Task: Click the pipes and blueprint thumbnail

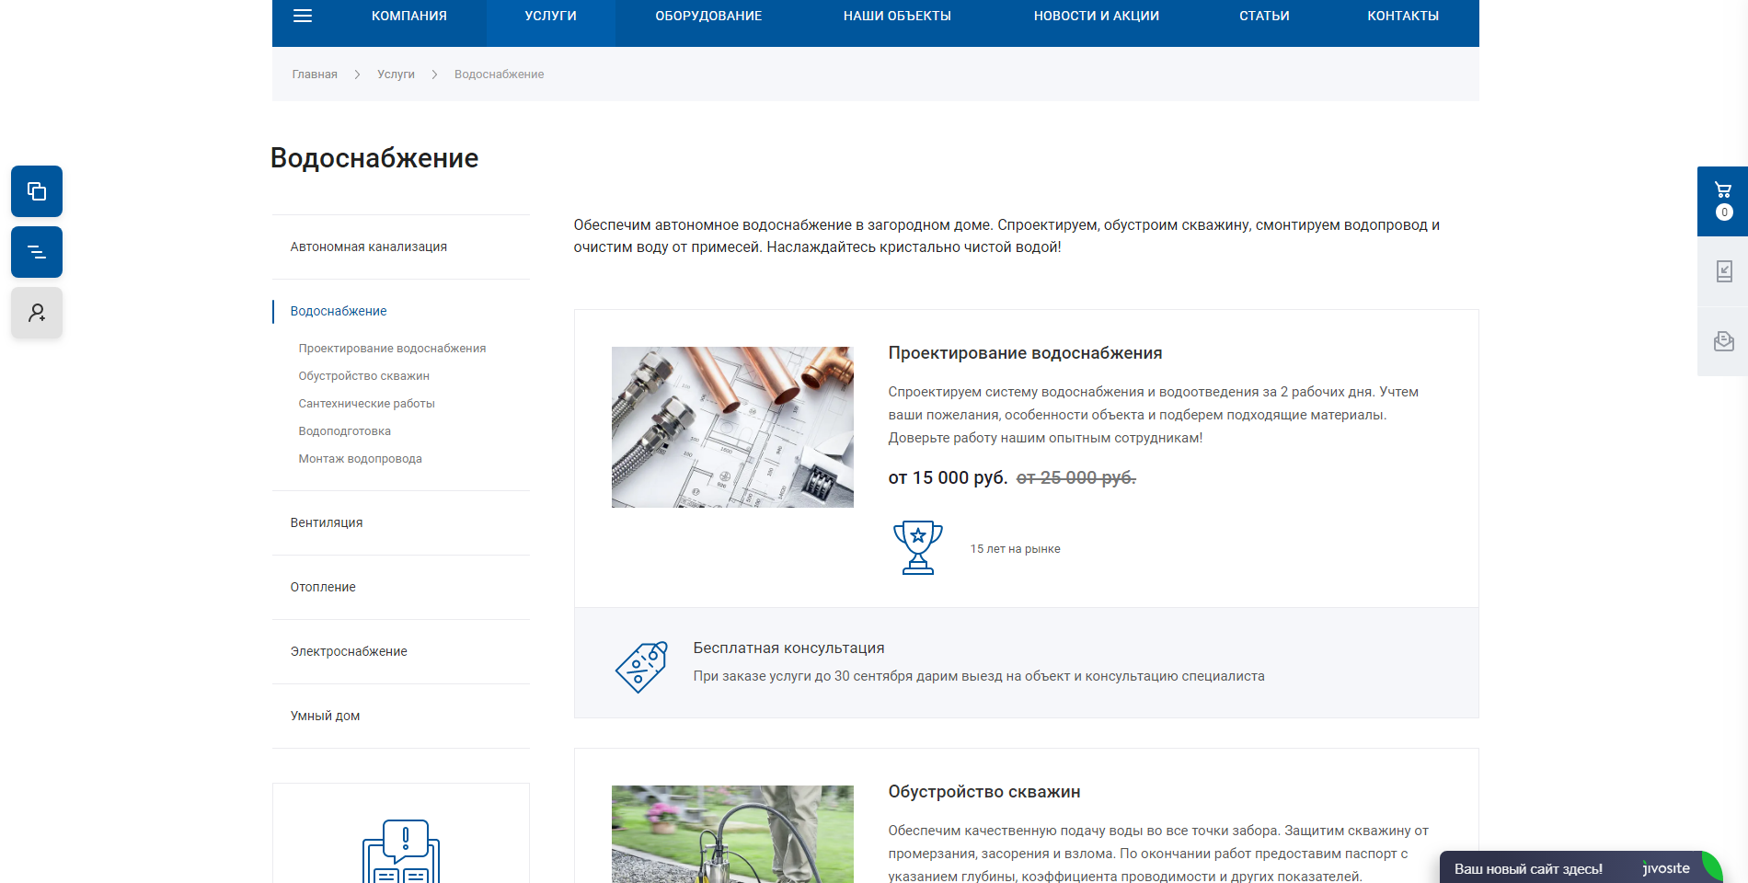Action: pyautogui.click(x=732, y=427)
